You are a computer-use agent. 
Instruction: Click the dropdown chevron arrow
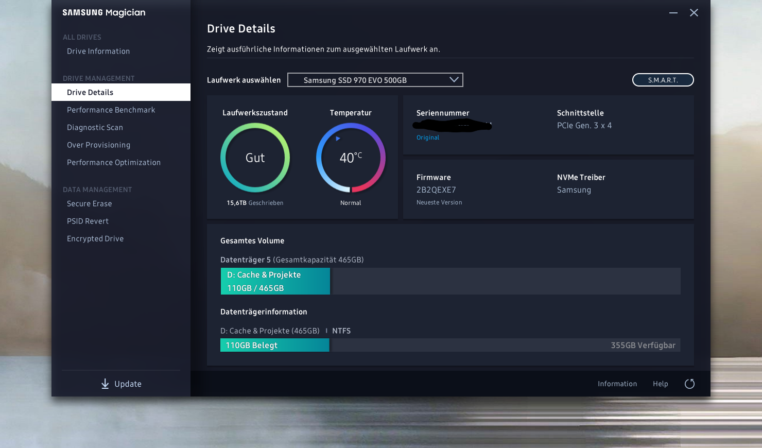pos(454,80)
